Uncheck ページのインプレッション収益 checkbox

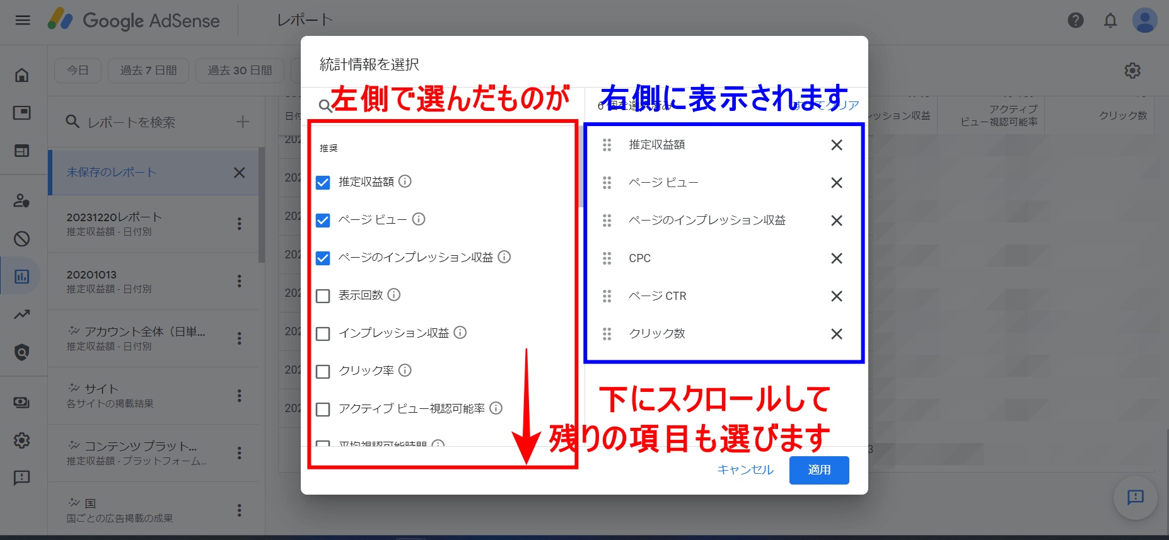coord(323,258)
